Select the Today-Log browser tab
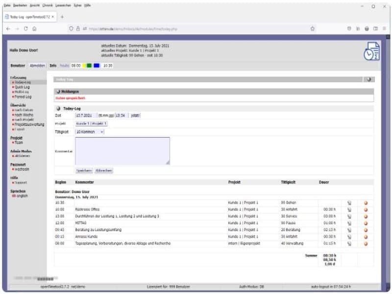 29,17
